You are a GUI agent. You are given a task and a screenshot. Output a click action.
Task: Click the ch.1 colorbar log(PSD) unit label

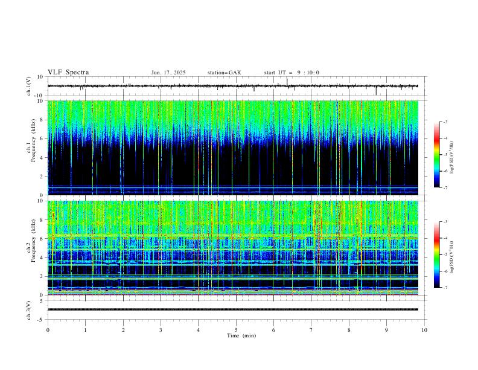click(x=451, y=157)
